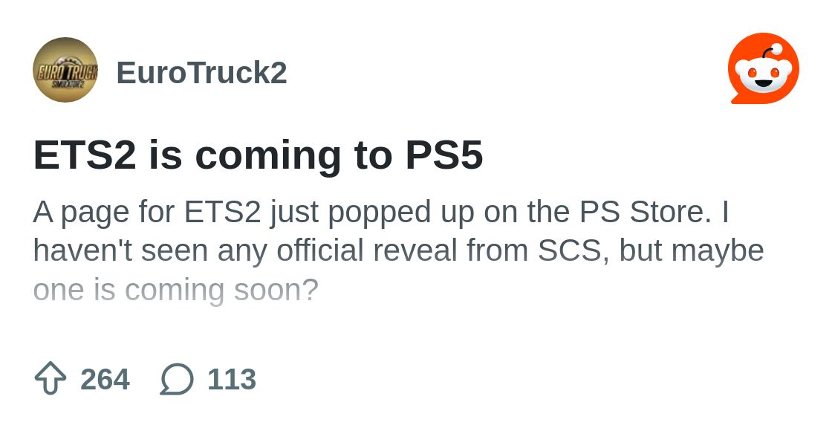Open comments via the speech bubble icon
The height and width of the screenshot is (434, 832).
[x=177, y=379]
